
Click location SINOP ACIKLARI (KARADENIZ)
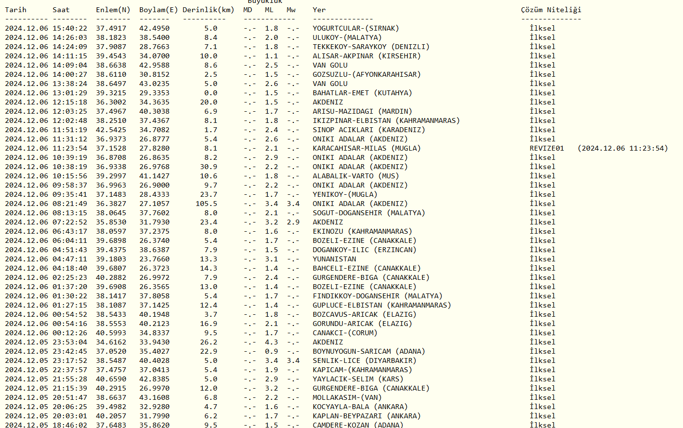369,130
